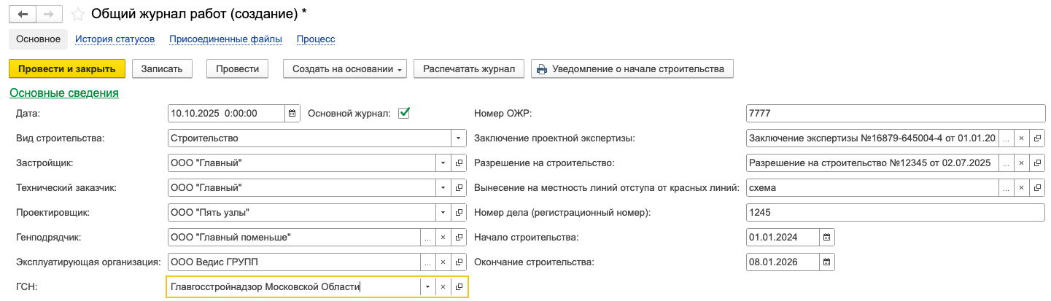Open the Застройщик record via open icon
Viewport: 1051px width, 301px height.
[x=459, y=163]
